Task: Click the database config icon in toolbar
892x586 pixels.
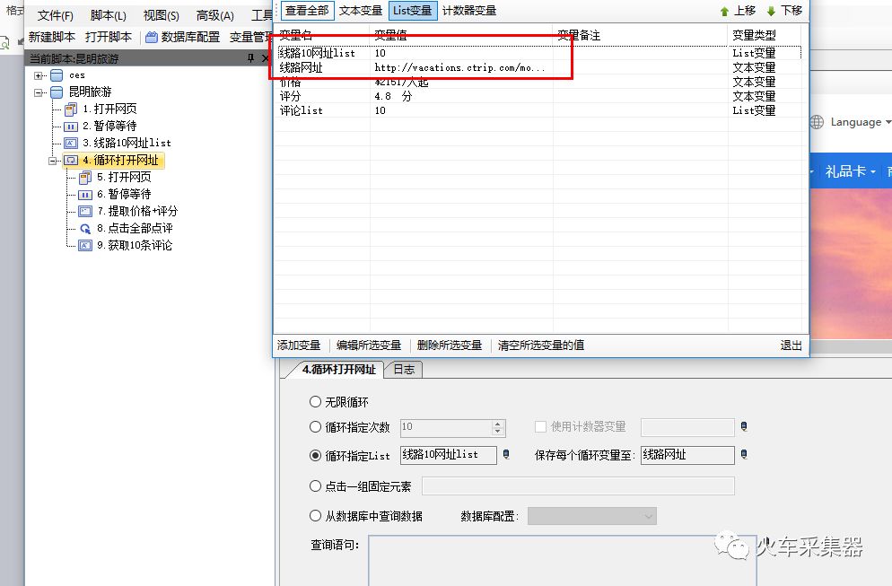Action: click(x=152, y=38)
